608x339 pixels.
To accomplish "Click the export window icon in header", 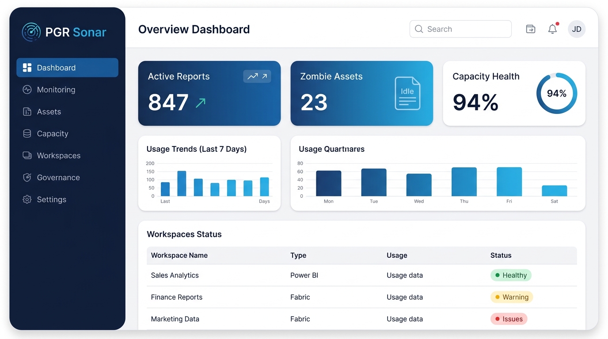I will tap(531, 29).
